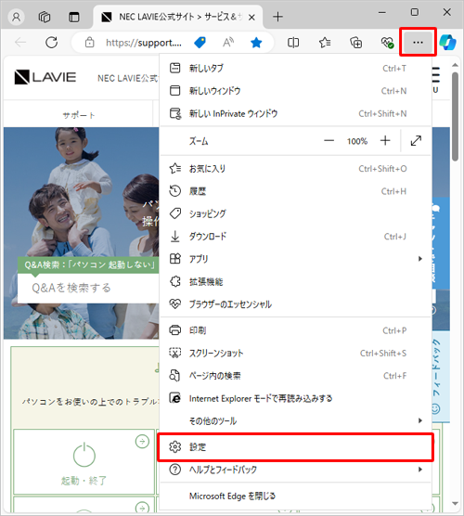Open the shopping tag in address bar
The height and width of the screenshot is (516, 464).
pos(200,43)
